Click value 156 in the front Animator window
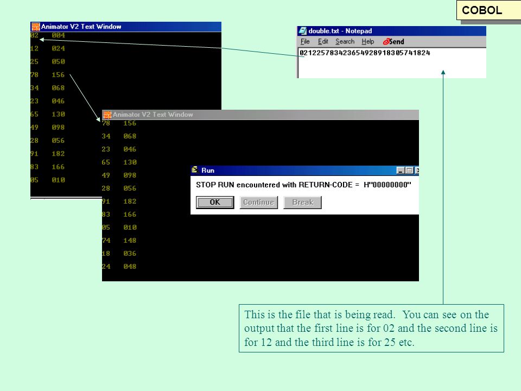This screenshot has width=521, height=391. click(130, 123)
